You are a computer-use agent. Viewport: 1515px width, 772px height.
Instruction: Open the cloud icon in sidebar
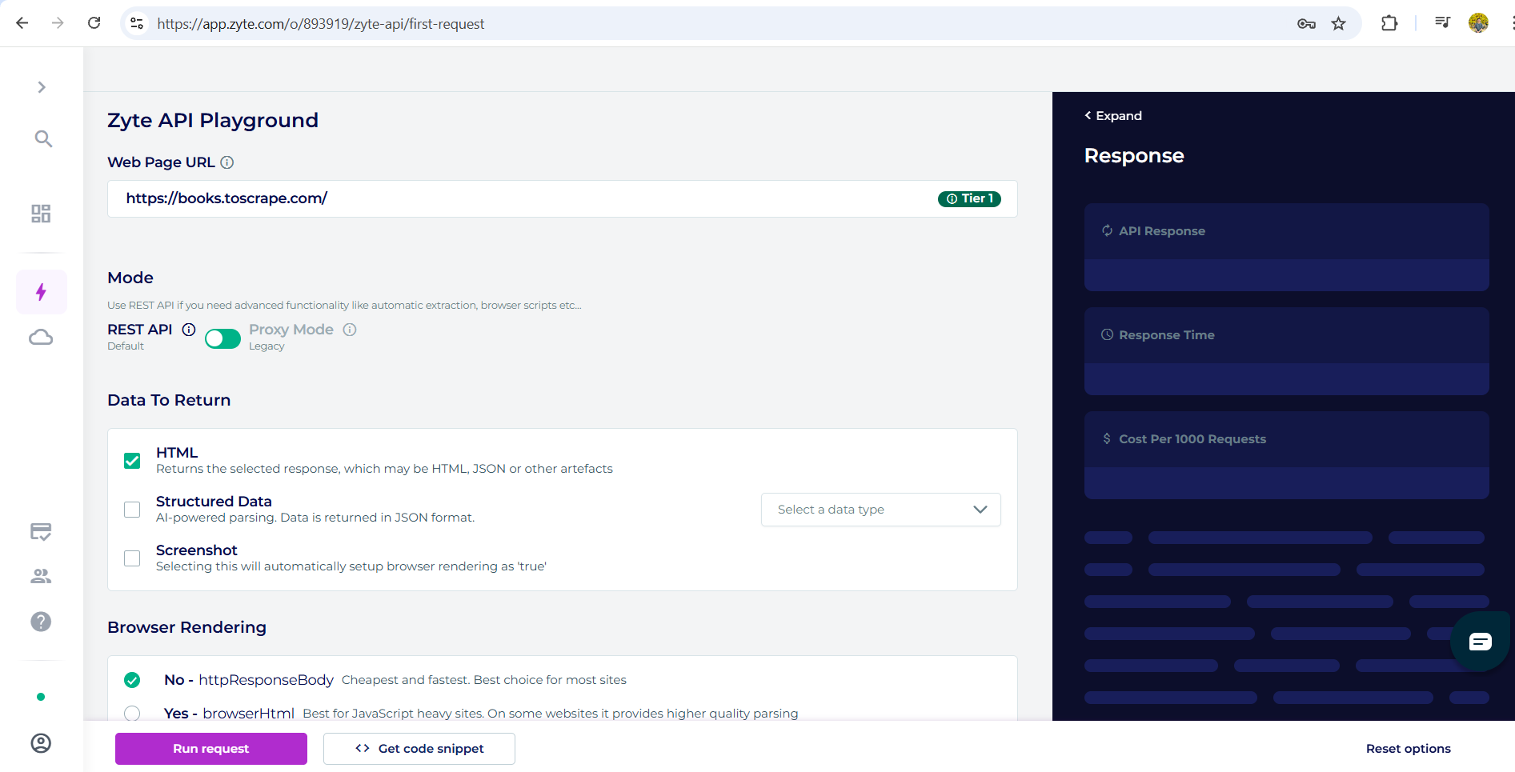(x=41, y=338)
